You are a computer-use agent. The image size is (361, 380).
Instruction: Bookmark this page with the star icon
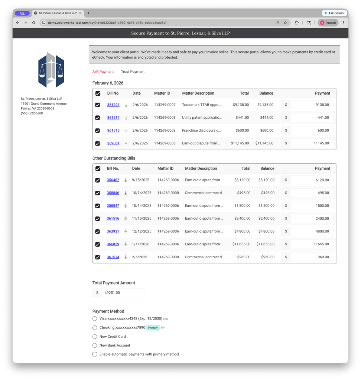pos(285,23)
